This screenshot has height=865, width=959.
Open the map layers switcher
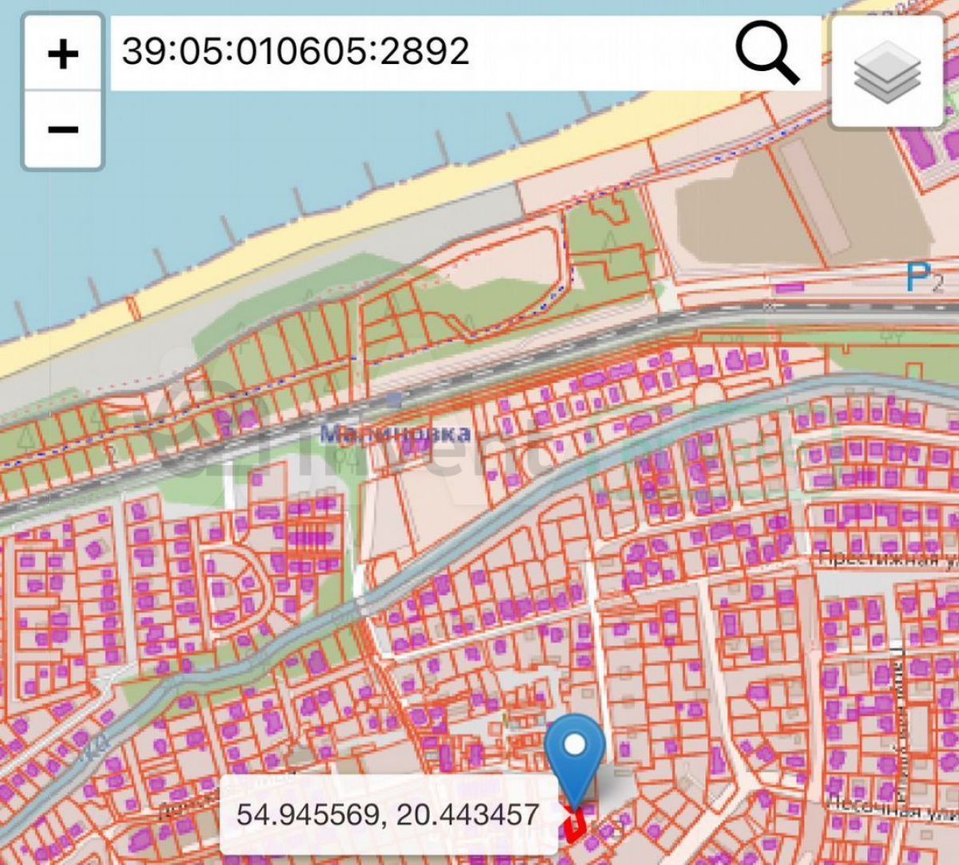coord(887,70)
